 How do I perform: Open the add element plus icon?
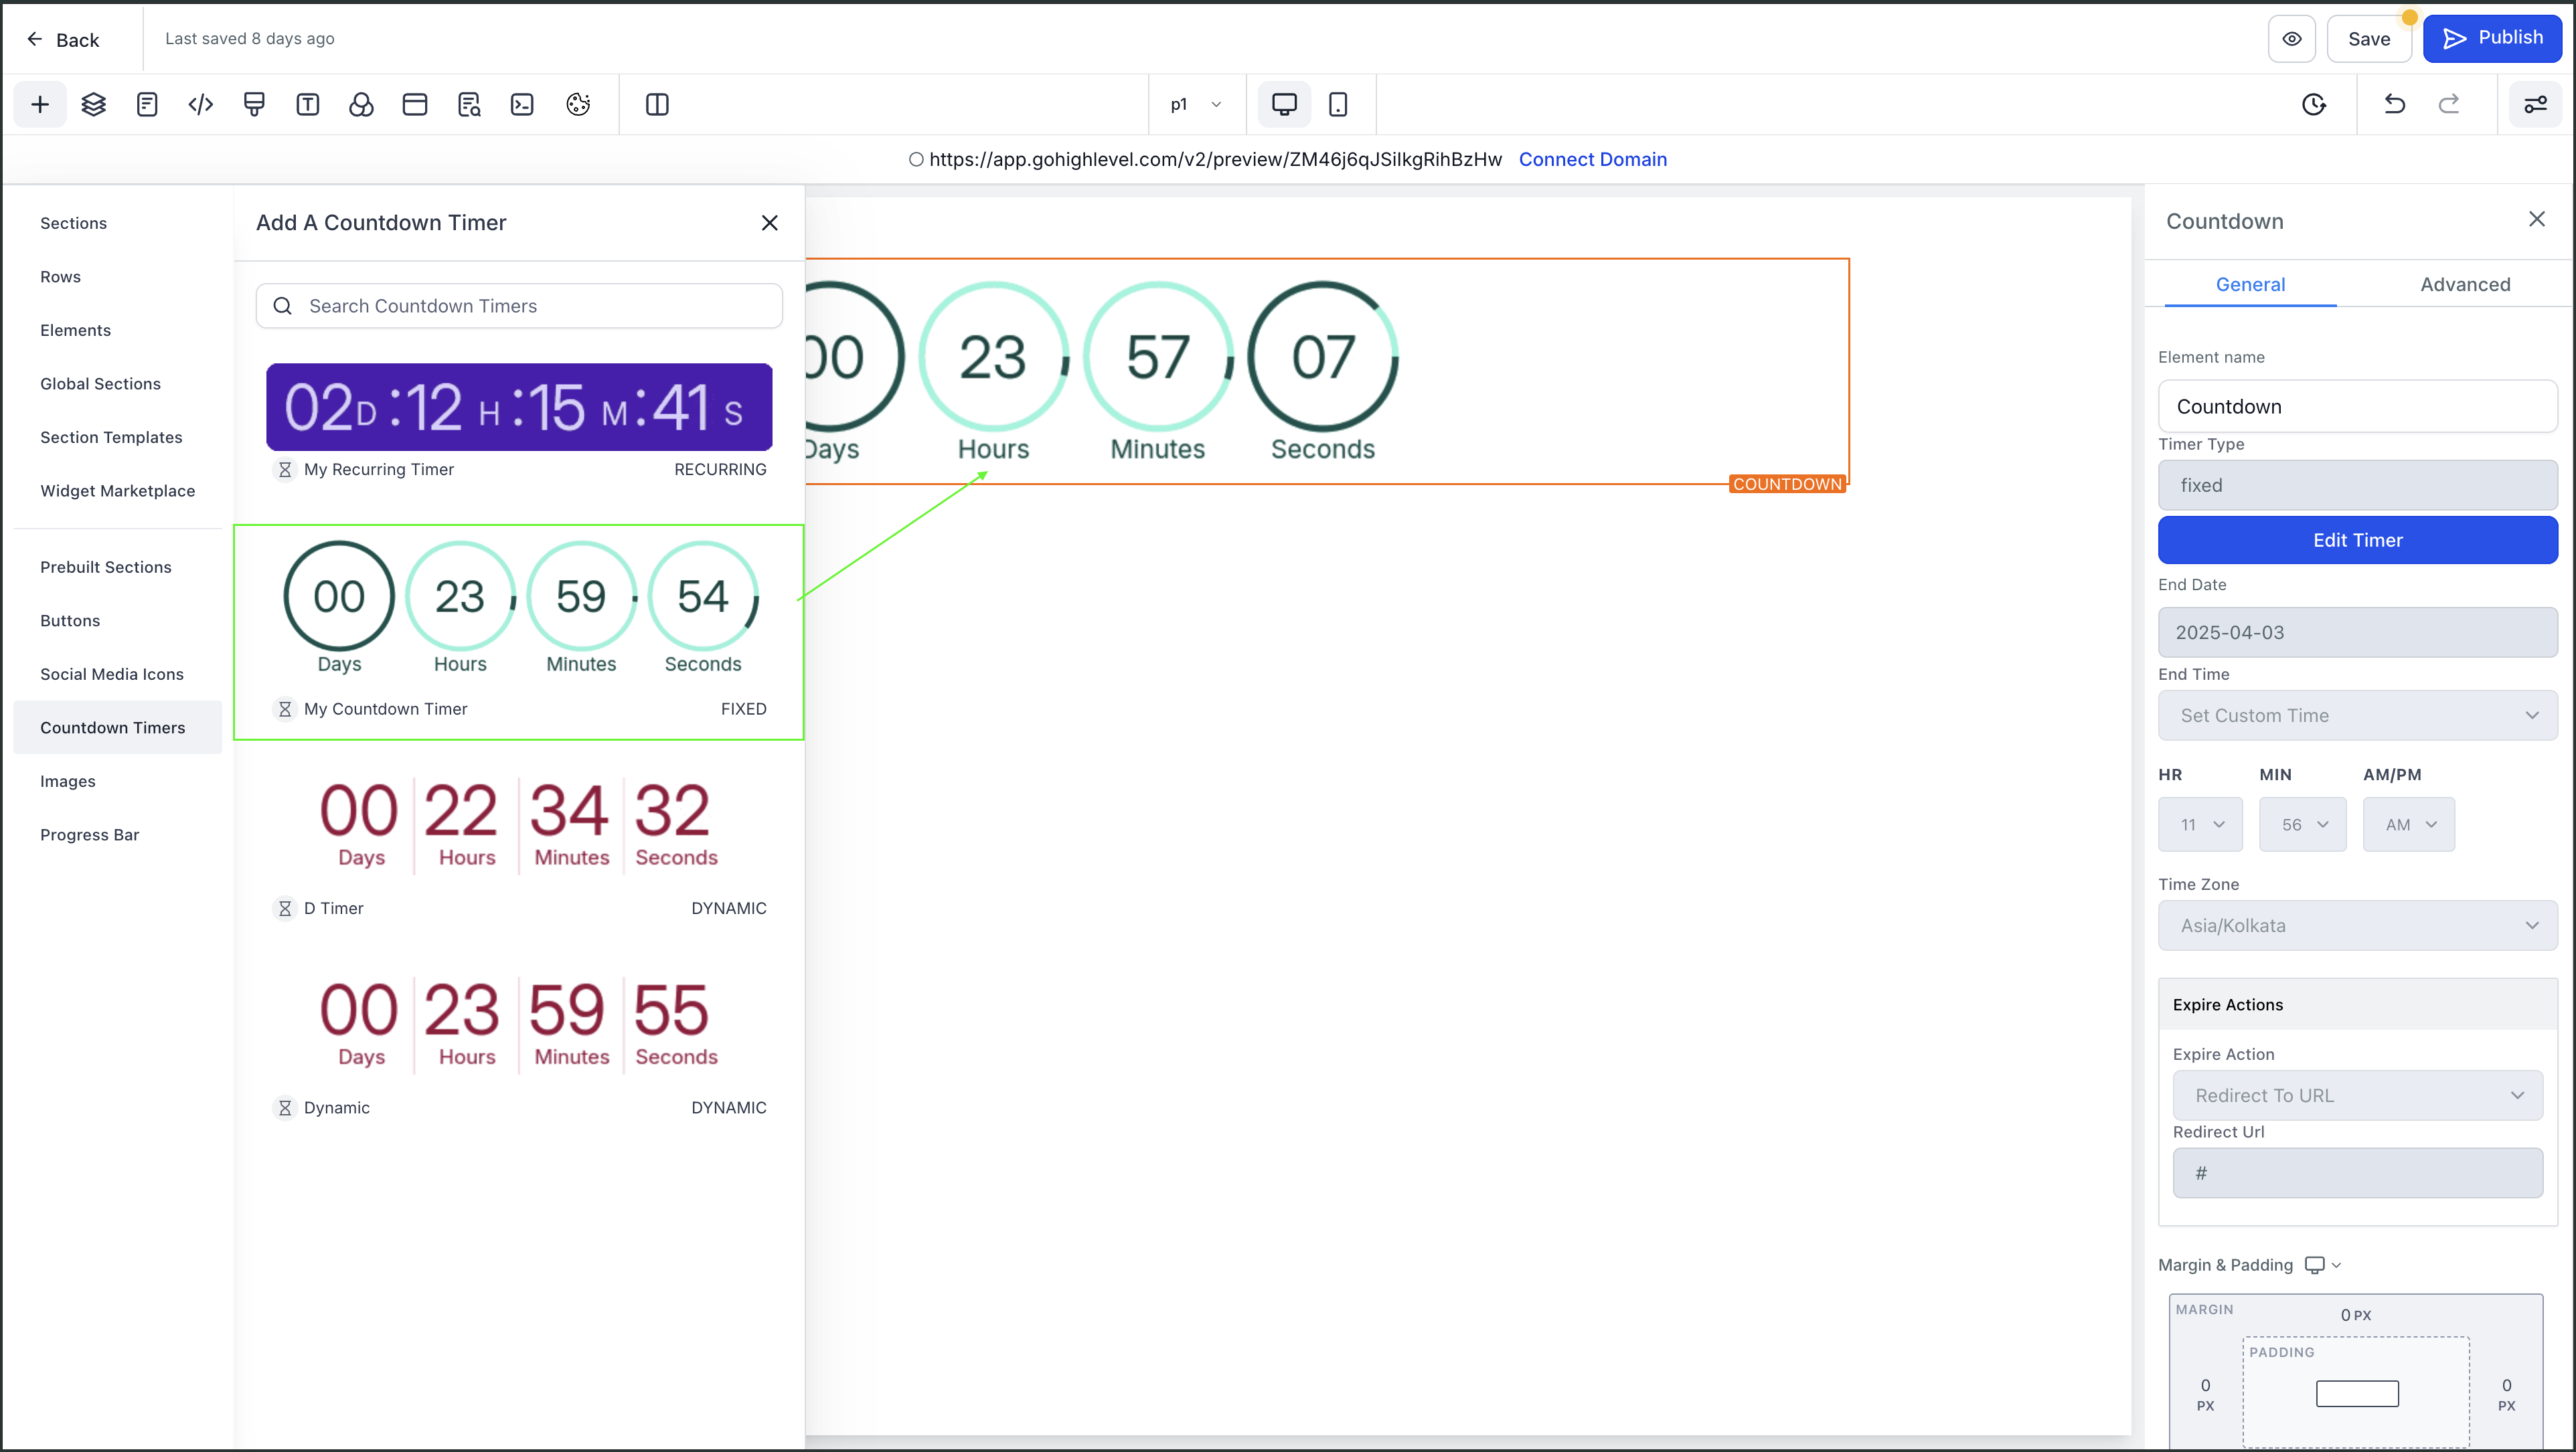[x=39, y=104]
